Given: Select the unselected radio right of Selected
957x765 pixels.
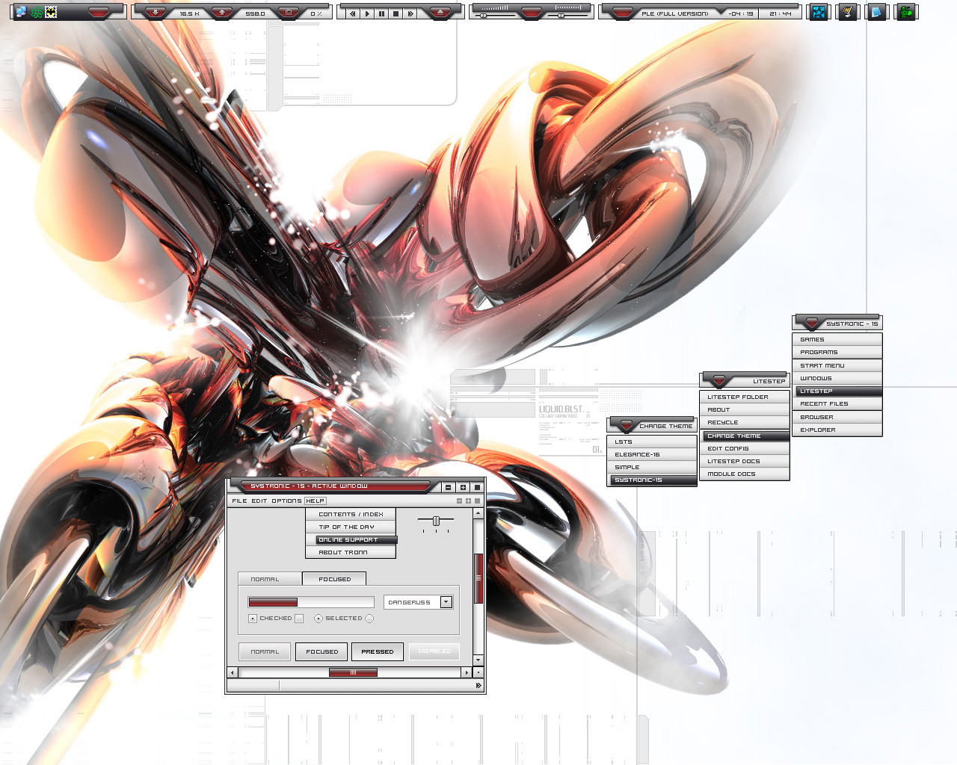Looking at the screenshot, I should (x=369, y=619).
